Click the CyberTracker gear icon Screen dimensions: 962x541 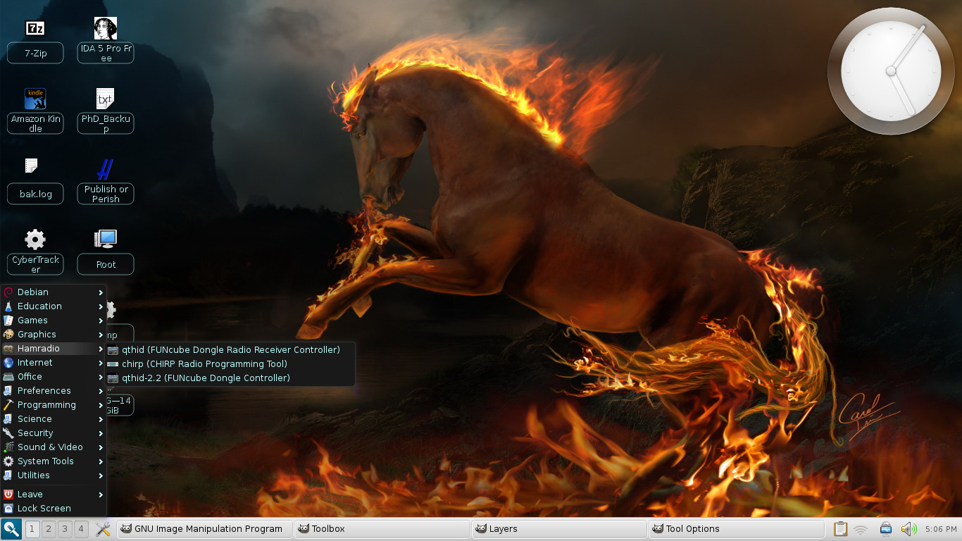[35, 240]
